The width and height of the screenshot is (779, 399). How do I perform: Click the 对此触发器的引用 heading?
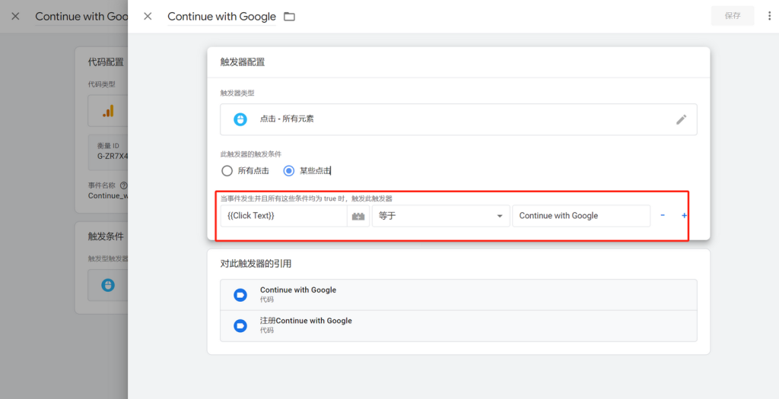click(x=256, y=264)
